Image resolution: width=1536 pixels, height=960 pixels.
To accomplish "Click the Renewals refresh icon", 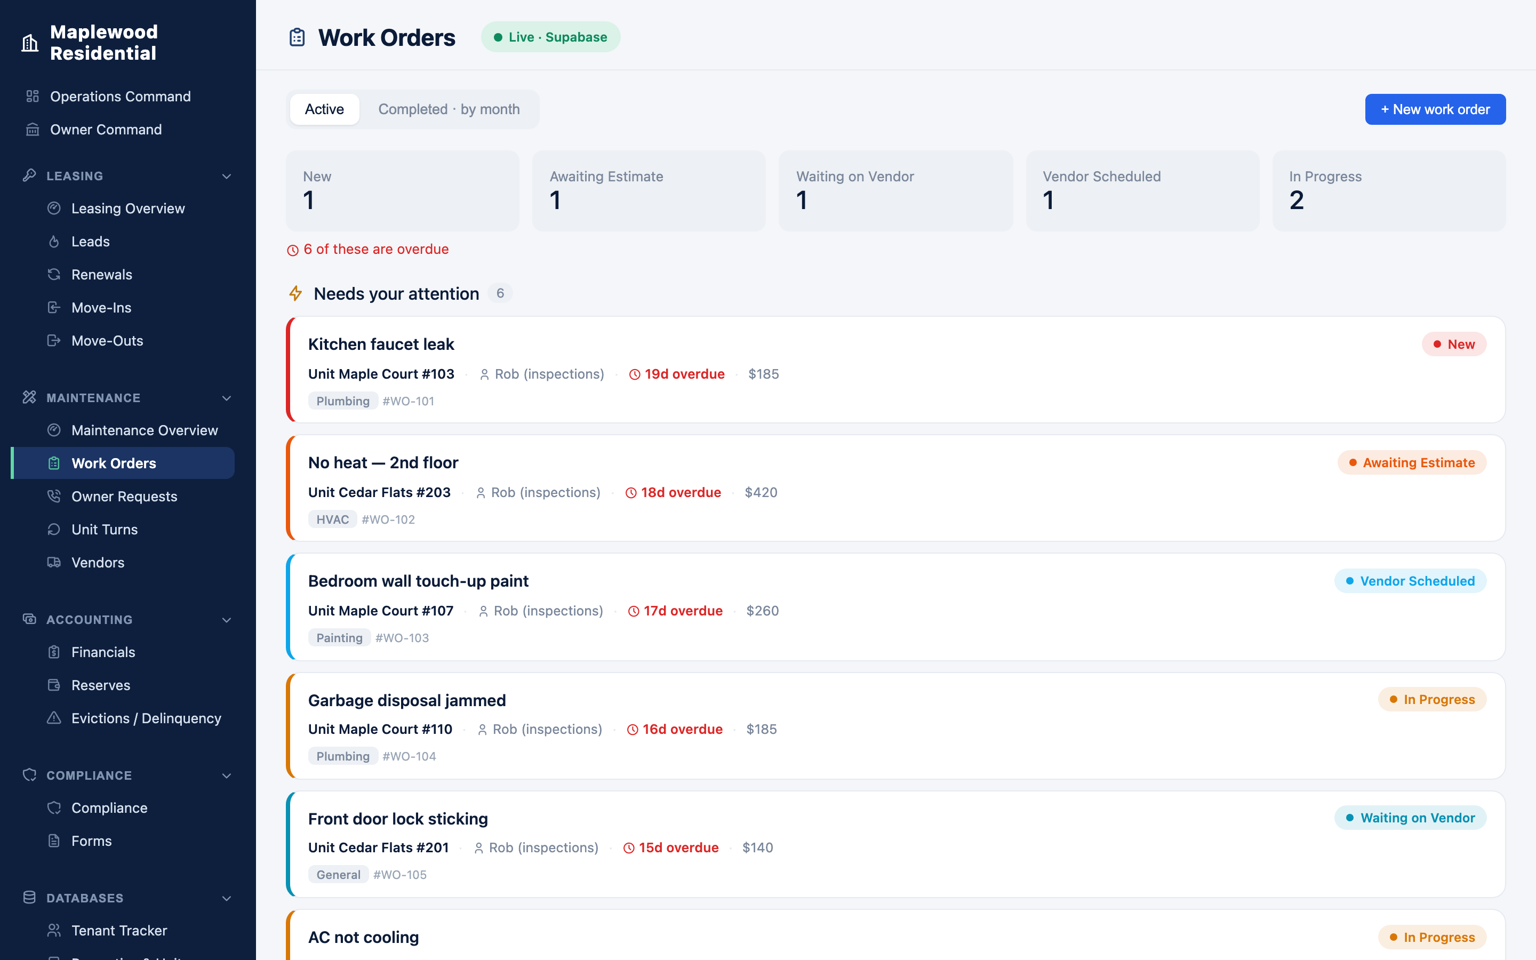I will pyautogui.click(x=54, y=274).
